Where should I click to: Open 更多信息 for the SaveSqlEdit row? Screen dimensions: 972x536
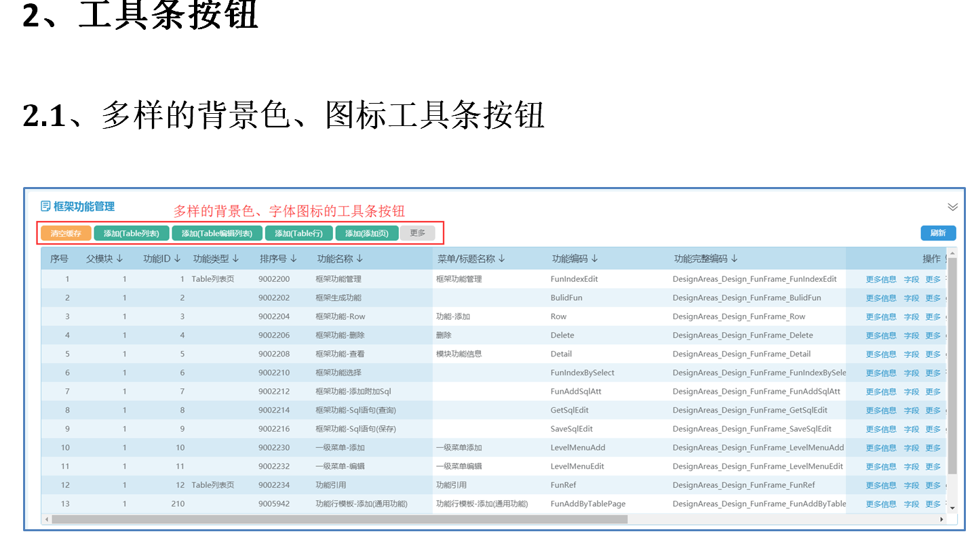coord(881,429)
